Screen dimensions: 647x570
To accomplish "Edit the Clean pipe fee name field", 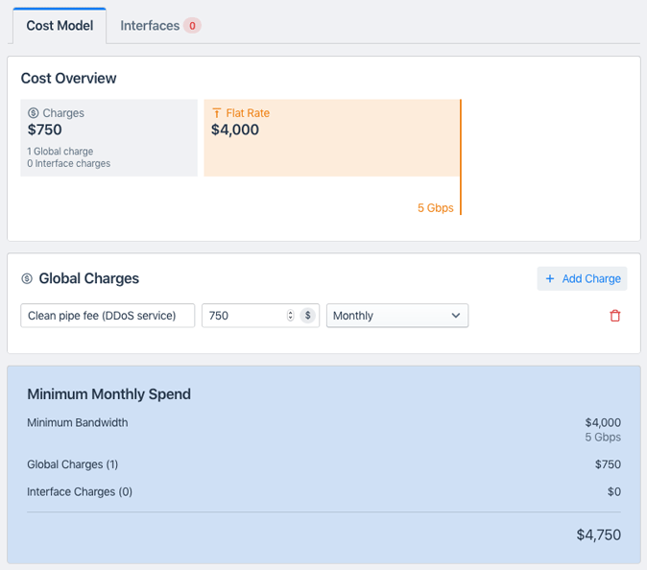I will click(x=108, y=316).
